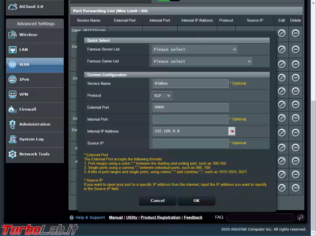Click the empty Source IP field
Image resolution: width=316 pixels, height=236 pixels.
point(191,143)
